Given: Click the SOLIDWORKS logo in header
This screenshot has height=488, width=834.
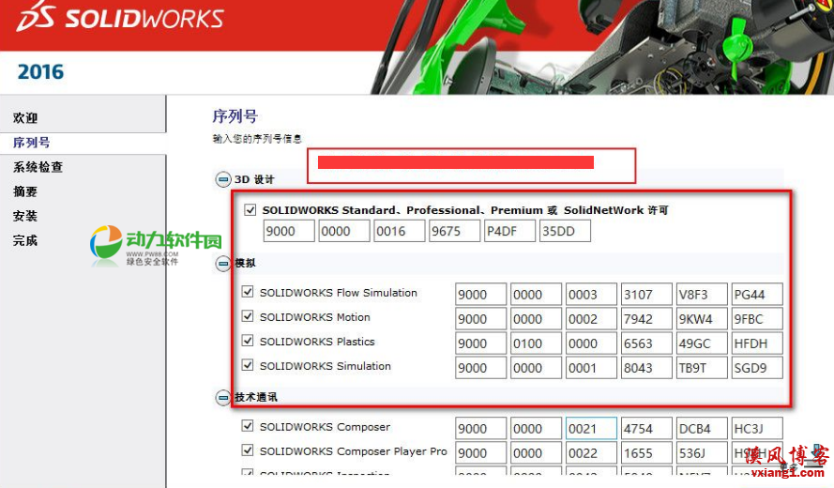Looking at the screenshot, I should tap(120, 17).
